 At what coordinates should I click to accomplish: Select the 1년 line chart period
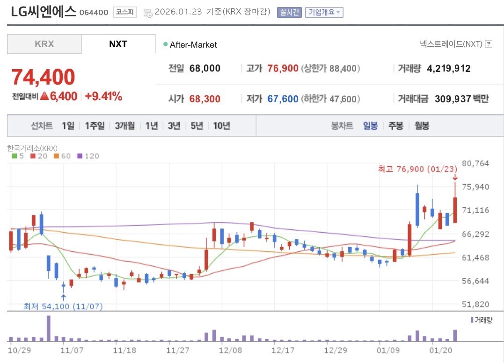(x=152, y=126)
